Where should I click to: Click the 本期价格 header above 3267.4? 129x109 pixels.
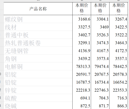coord(119,9)
